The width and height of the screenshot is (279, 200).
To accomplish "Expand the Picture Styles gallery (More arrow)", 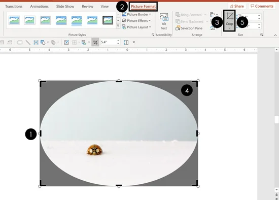I will coord(118,26).
